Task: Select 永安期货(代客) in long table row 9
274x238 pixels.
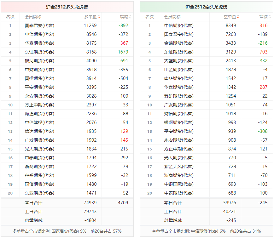Action: (39, 96)
